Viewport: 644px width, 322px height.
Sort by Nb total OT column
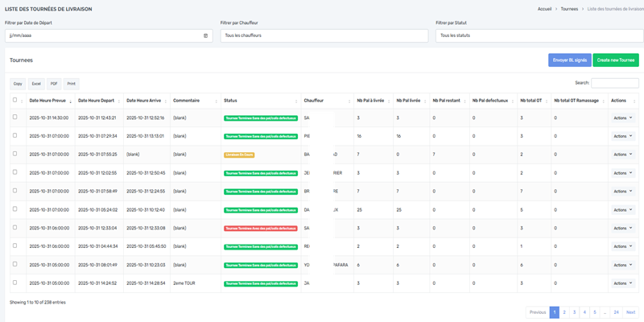tap(531, 101)
